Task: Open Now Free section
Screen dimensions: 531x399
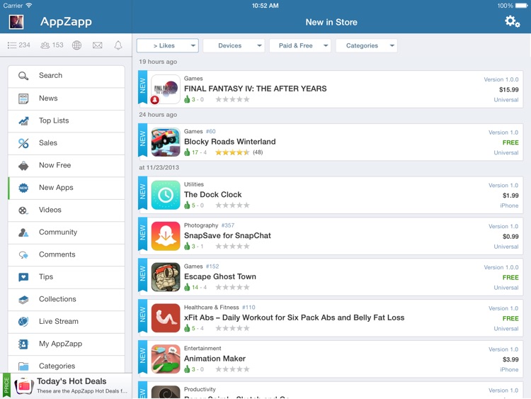Action: [x=67, y=166]
